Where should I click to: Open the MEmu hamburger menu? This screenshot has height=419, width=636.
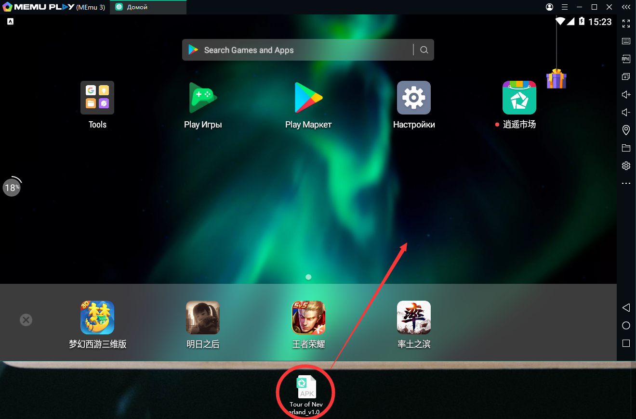click(x=564, y=7)
